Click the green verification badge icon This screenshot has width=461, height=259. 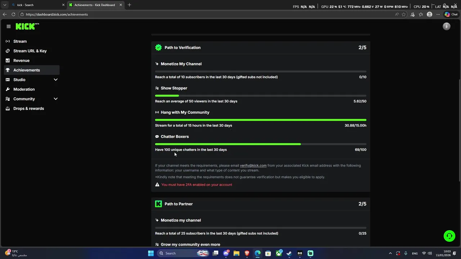tap(158, 47)
